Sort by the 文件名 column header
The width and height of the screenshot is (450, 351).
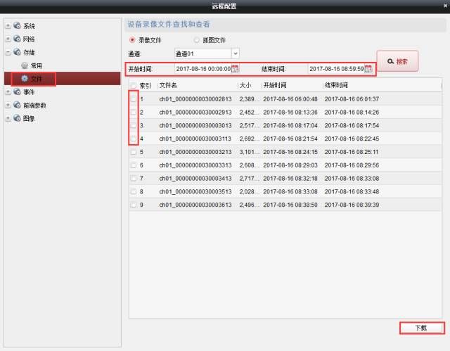[x=197, y=85]
